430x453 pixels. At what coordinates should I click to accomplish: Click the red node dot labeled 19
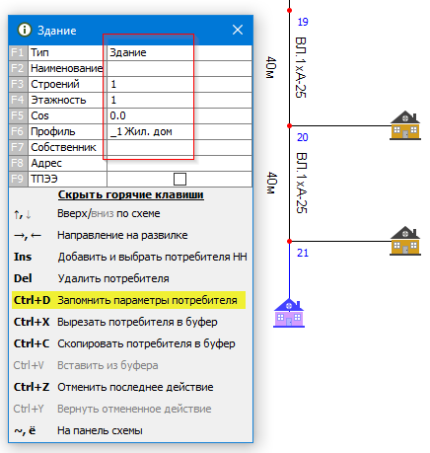[289, 11]
